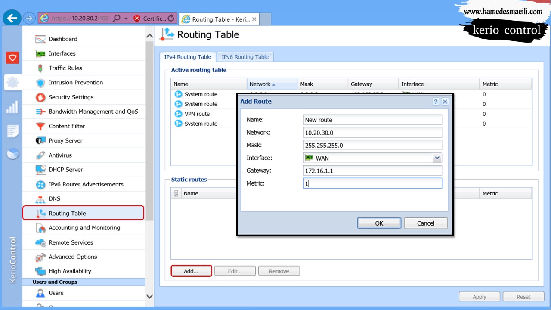This screenshot has height=310, width=551.
Task: Open Accounting and Monitoring icon
Action: click(x=40, y=228)
